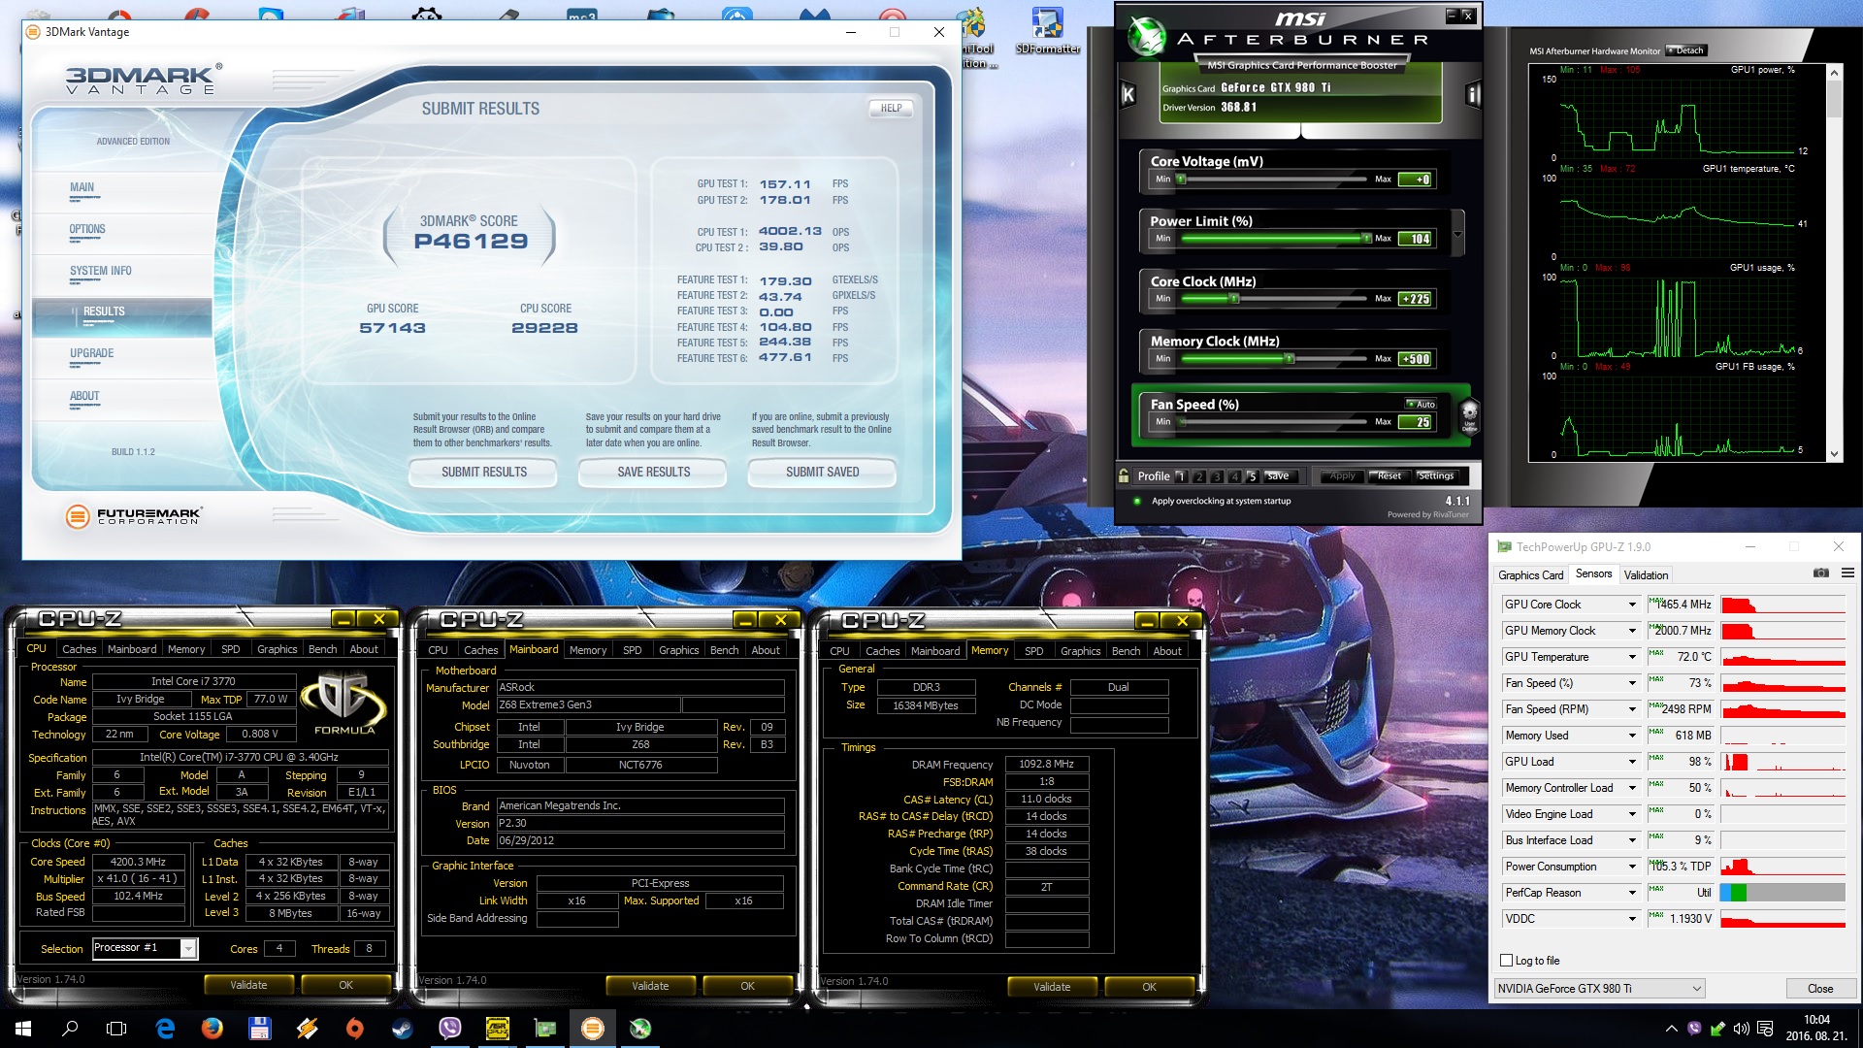Take GPU-Z screenshot with camera icon

pos(1821,573)
